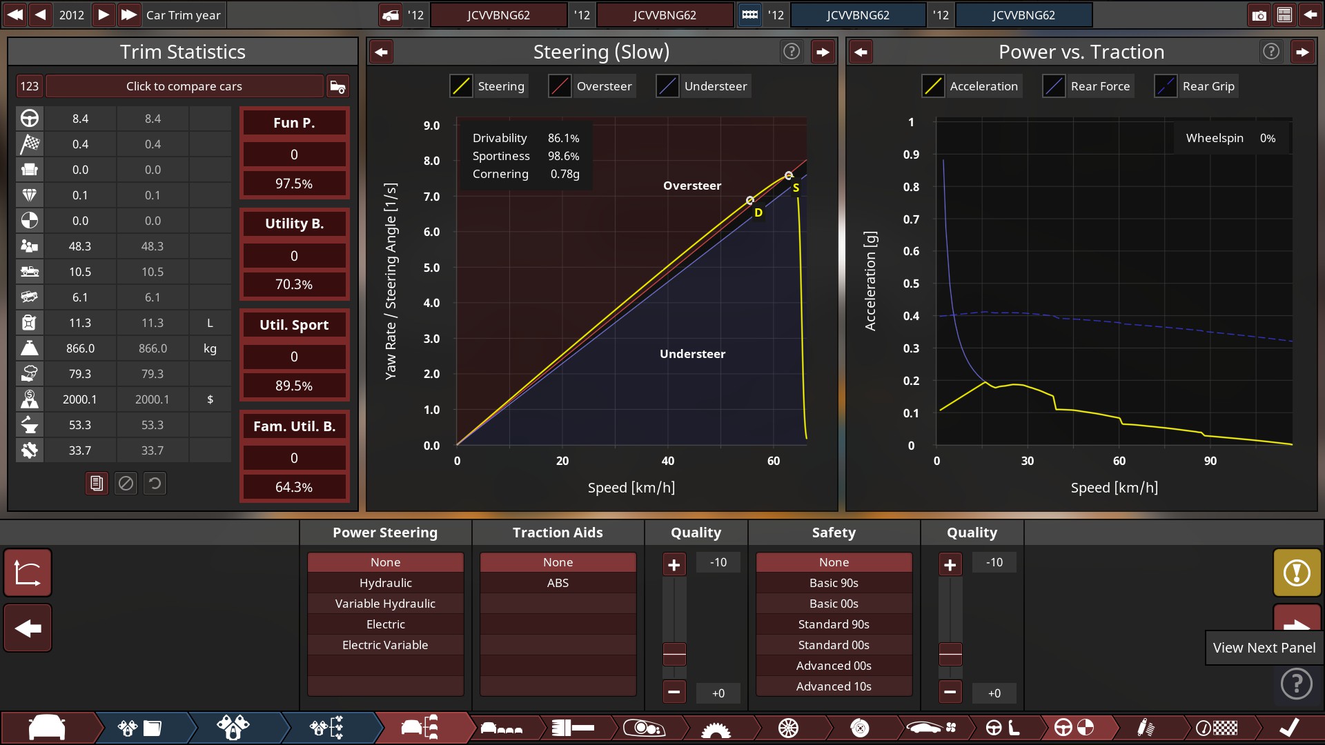The image size is (1325, 745).
Task: Go to previous graph in Power vs. Traction
Action: pos(861,52)
